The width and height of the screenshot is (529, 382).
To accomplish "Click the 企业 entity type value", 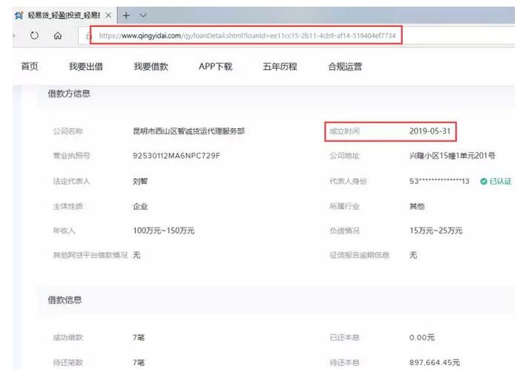I will point(140,206).
